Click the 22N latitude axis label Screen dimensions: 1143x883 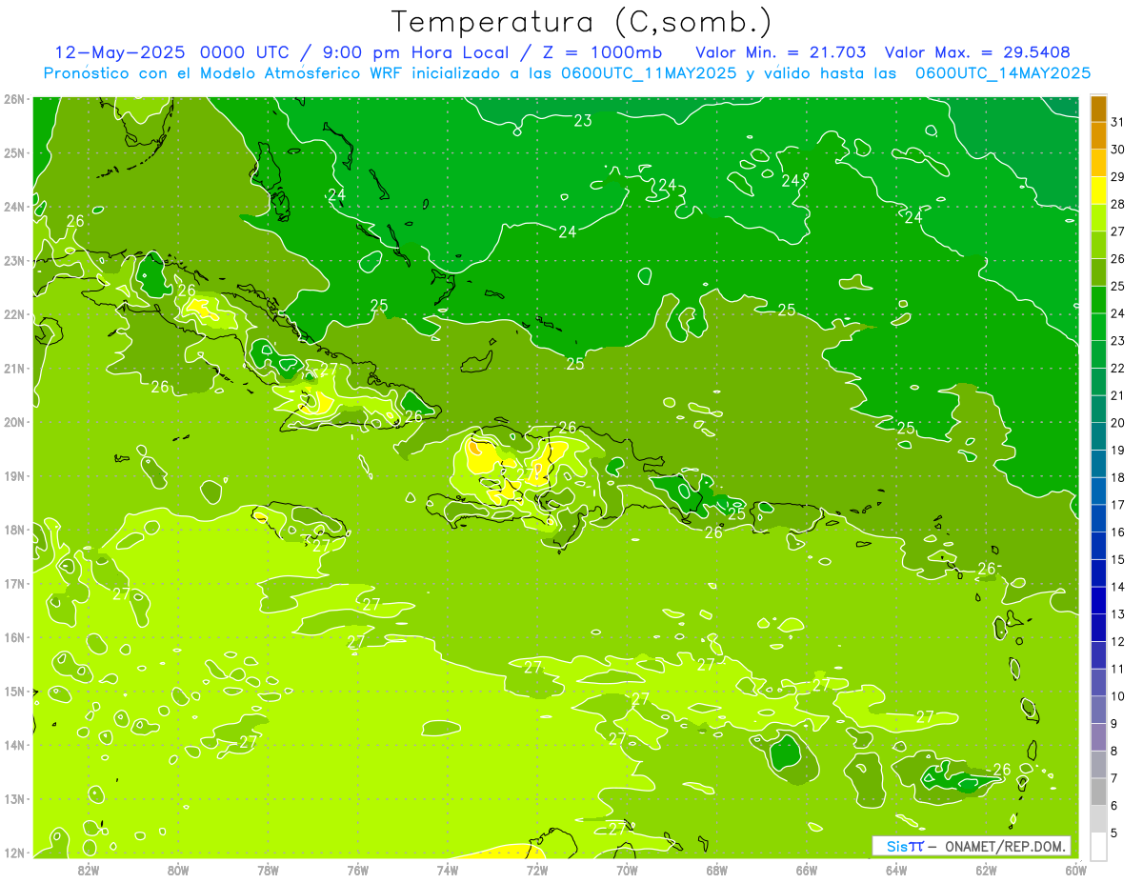[x=13, y=314]
